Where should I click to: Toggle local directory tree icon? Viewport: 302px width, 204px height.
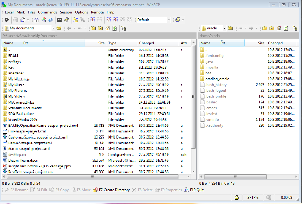[x=124, y=28]
